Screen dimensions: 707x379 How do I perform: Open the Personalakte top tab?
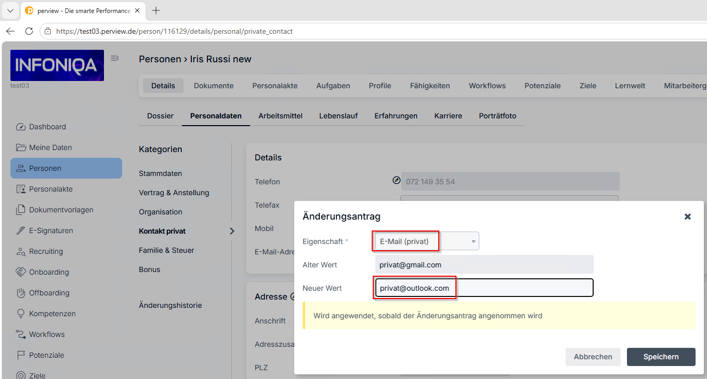click(275, 86)
